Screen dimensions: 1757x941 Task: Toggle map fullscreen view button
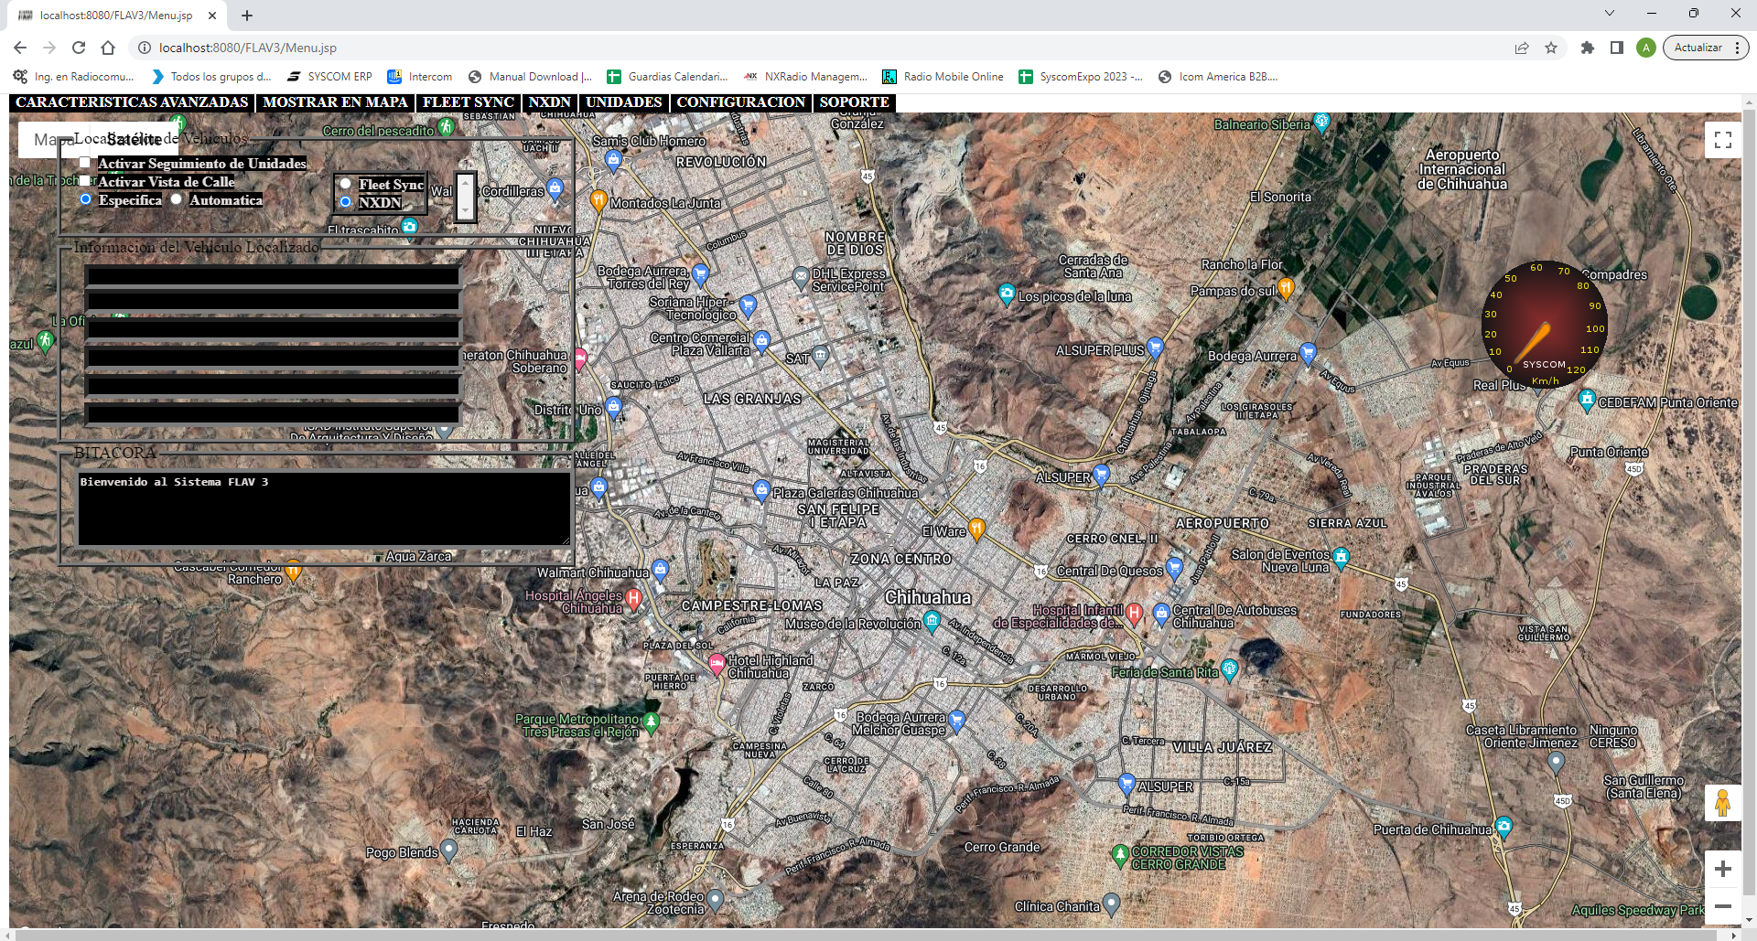click(x=1722, y=140)
